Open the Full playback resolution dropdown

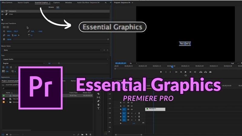click(x=235, y=63)
